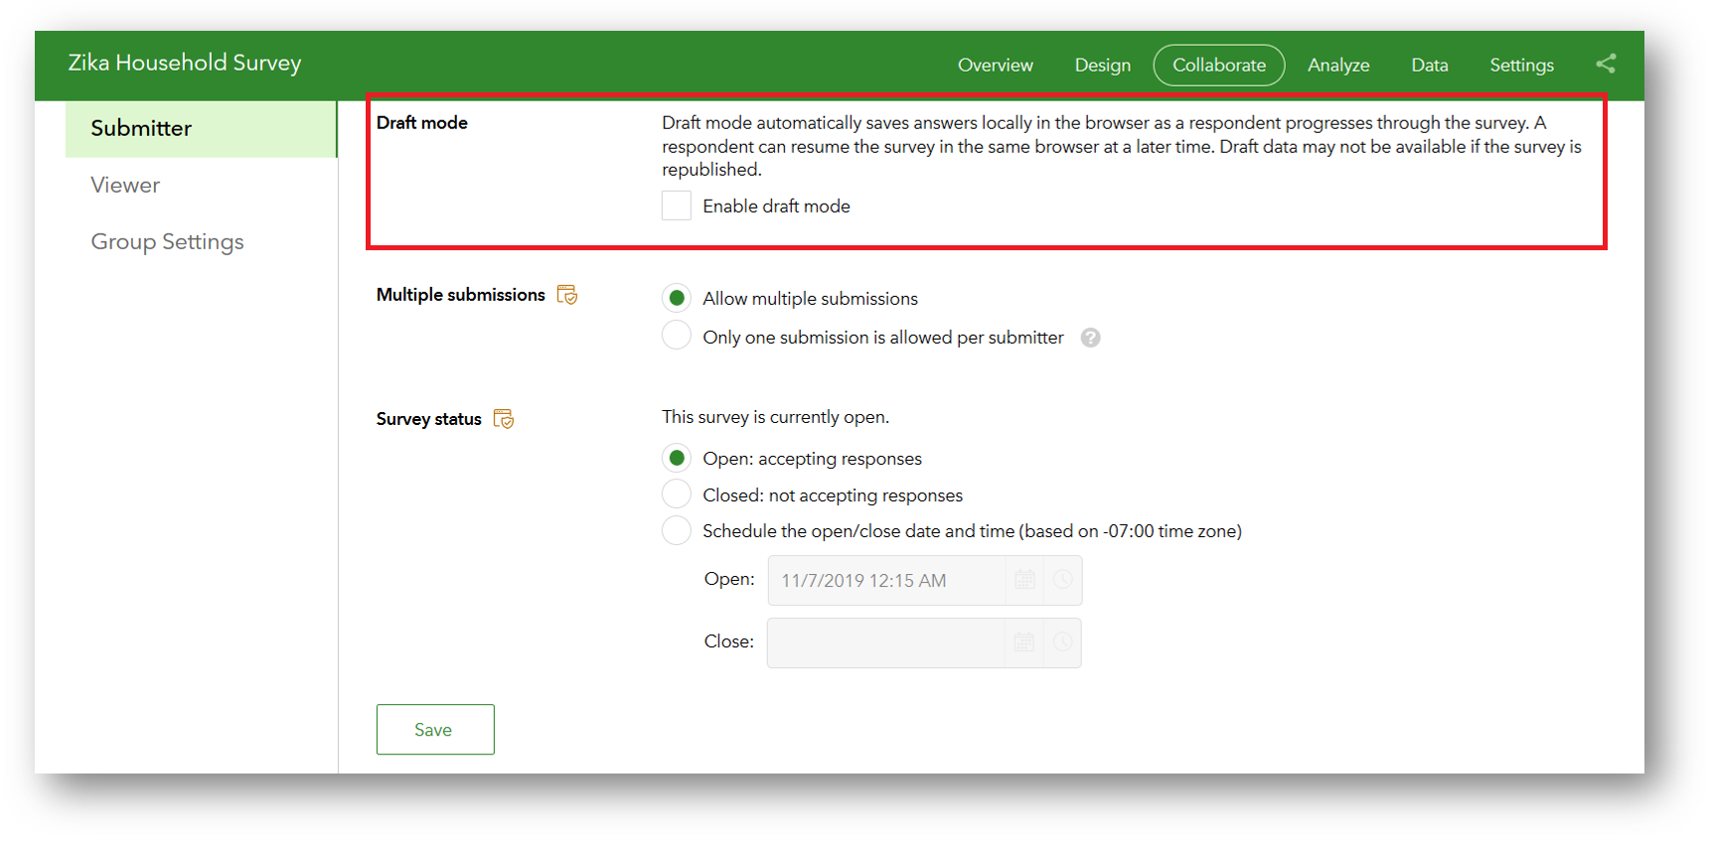Click the Zika Household Survey title
Viewport: 1715px width, 844px height.
click(x=185, y=63)
